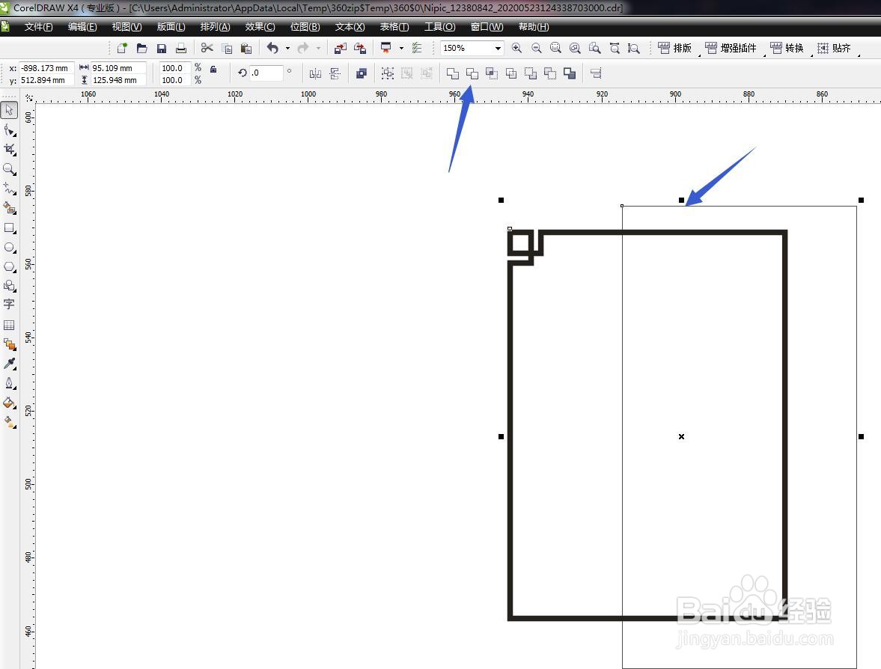Expand application launcher dropdown arrow
This screenshot has height=669, width=881.
pos(401,49)
